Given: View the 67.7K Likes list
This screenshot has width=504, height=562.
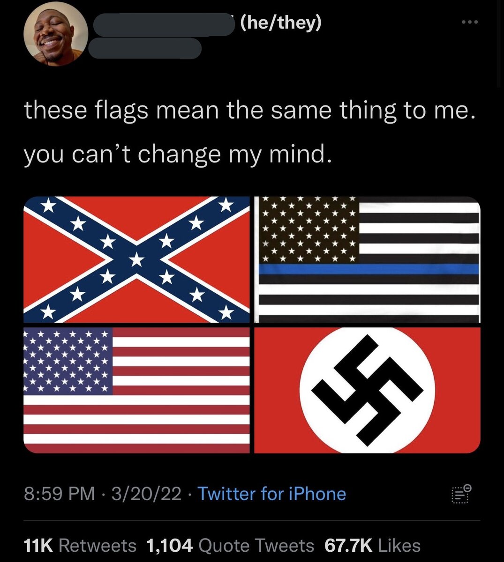Looking at the screenshot, I should (372, 545).
